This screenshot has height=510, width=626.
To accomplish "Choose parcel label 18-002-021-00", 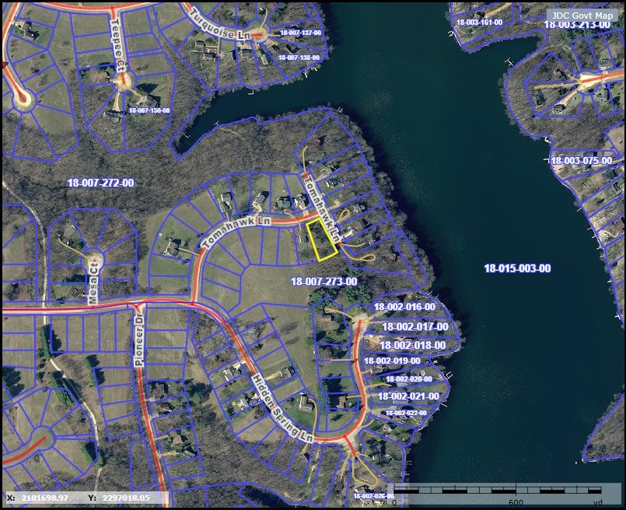I will (x=408, y=396).
